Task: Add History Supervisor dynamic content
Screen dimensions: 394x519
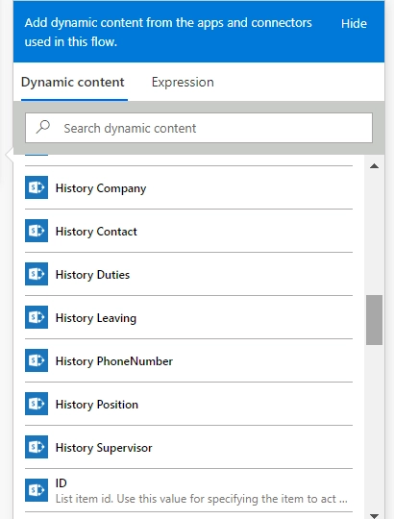Action: pyautogui.click(x=188, y=447)
